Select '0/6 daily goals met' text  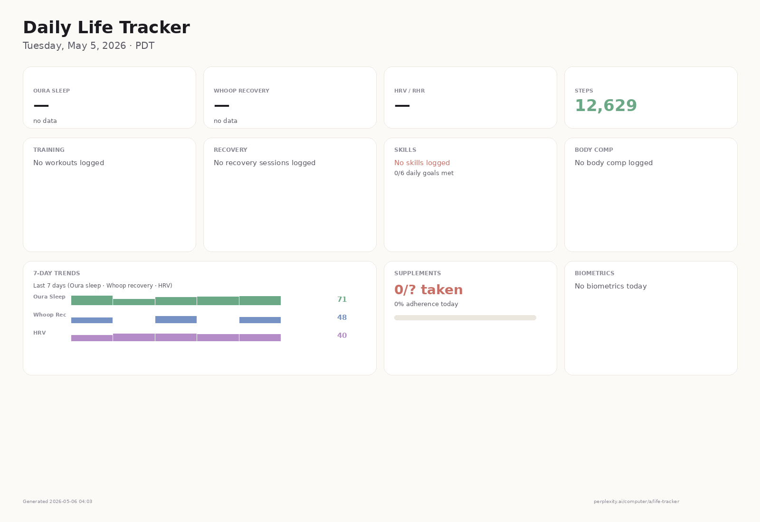pos(424,173)
